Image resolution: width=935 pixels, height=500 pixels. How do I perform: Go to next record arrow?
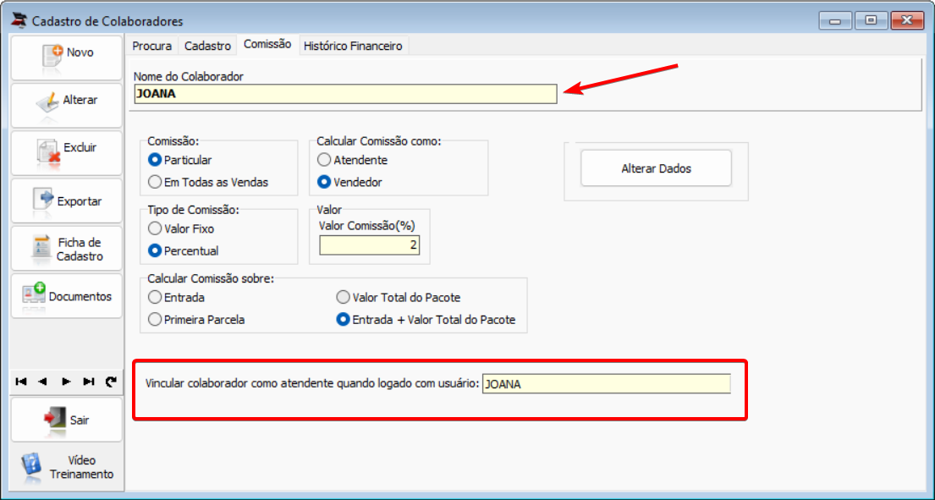66,382
